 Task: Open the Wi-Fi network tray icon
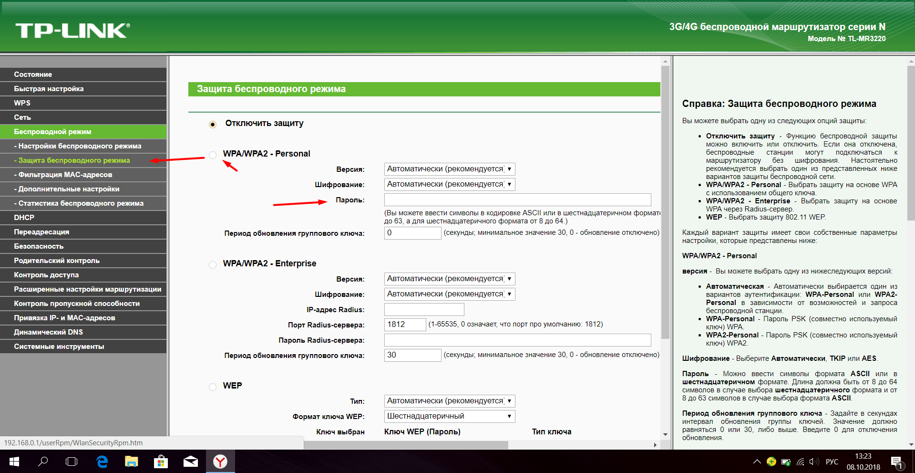pyautogui.click(x=801, y=462)
